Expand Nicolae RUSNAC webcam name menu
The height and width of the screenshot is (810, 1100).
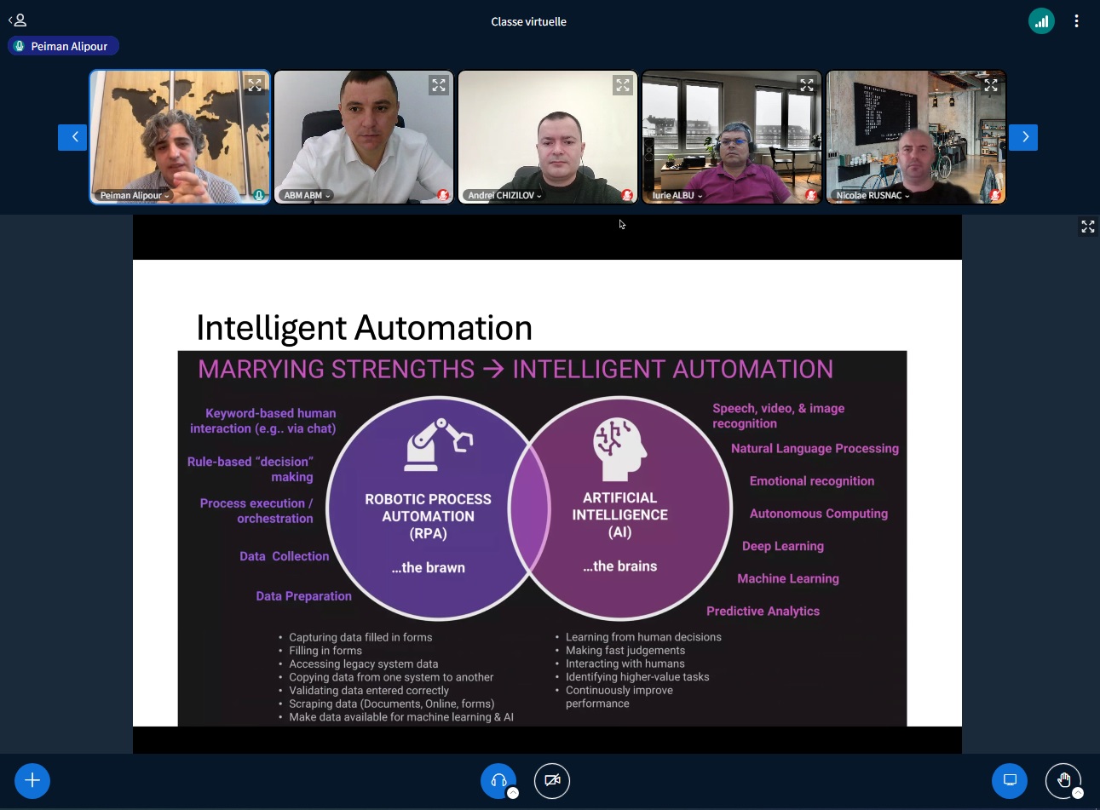pyautogui.click(x=873, y=196)
